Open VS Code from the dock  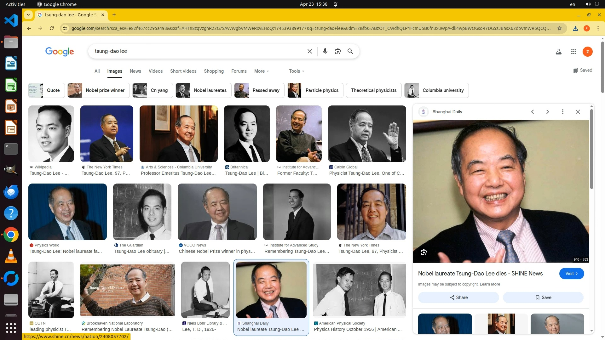11,20
